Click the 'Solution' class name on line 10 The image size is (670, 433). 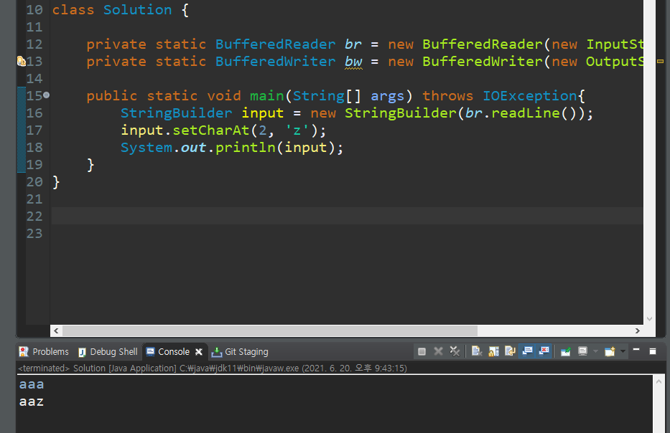click(x=137, y=10)
